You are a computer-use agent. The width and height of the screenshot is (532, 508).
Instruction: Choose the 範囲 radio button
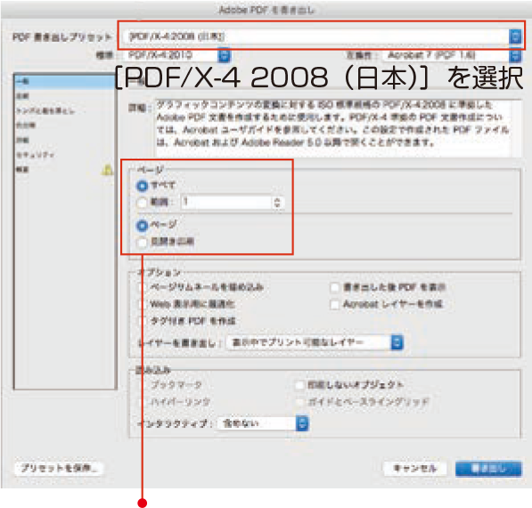(142, 202)
